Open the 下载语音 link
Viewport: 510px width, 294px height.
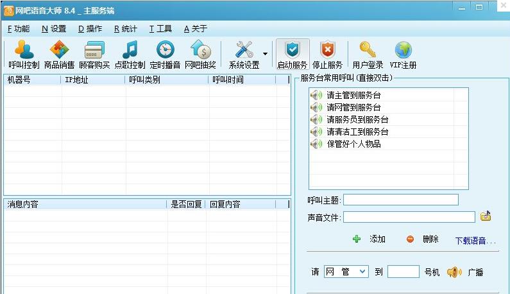coord(475,241)
